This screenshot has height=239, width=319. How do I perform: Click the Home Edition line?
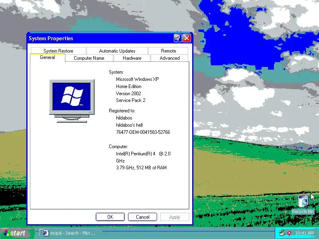pyautogui.click(x=128, y=86)
